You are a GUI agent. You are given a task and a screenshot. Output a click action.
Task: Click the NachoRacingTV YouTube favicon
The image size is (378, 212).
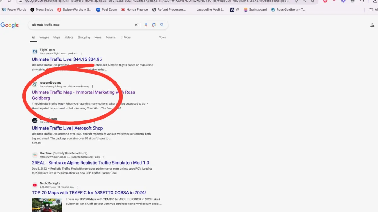tap(35, 185)
